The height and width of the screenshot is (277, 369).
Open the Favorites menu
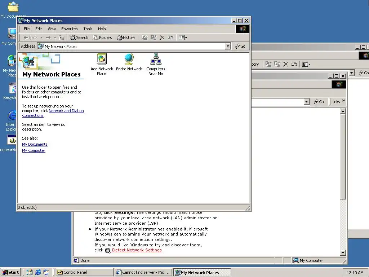point(70,29)
